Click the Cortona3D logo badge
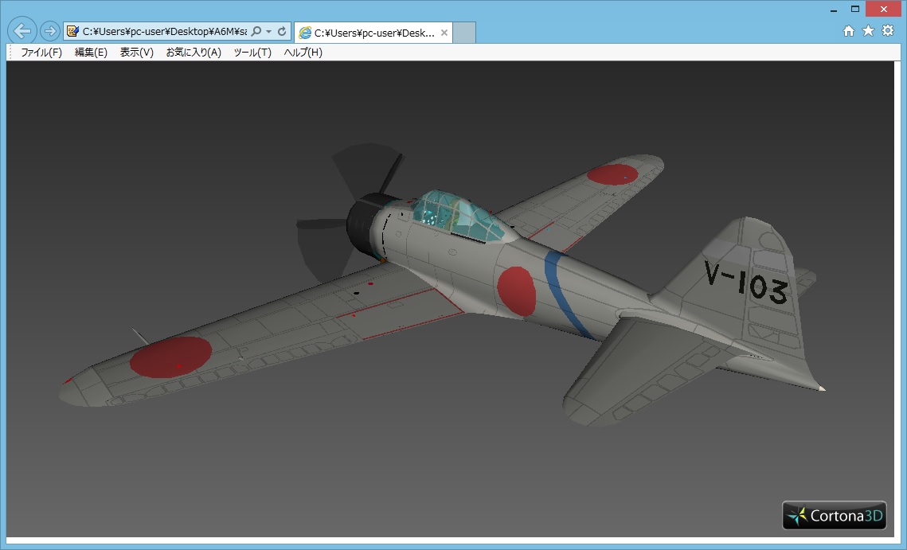The width and height of the screenshot is (907, 550). [834, 516]
